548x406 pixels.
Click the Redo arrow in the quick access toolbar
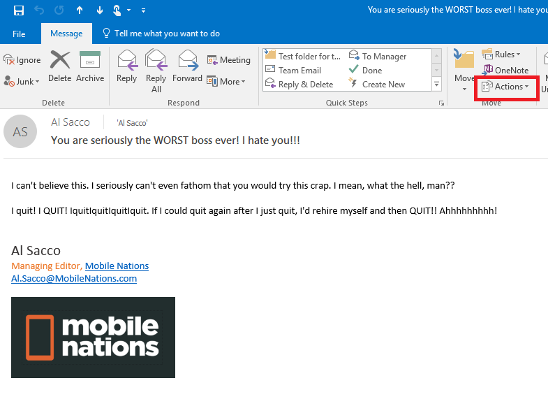click(x=59, y=10)
